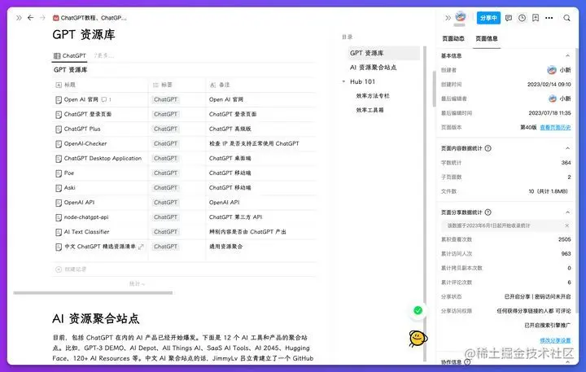Jump to 效率方法专栏 in outline
Viewport: 586px width, 372px height.
coord(373,96)
